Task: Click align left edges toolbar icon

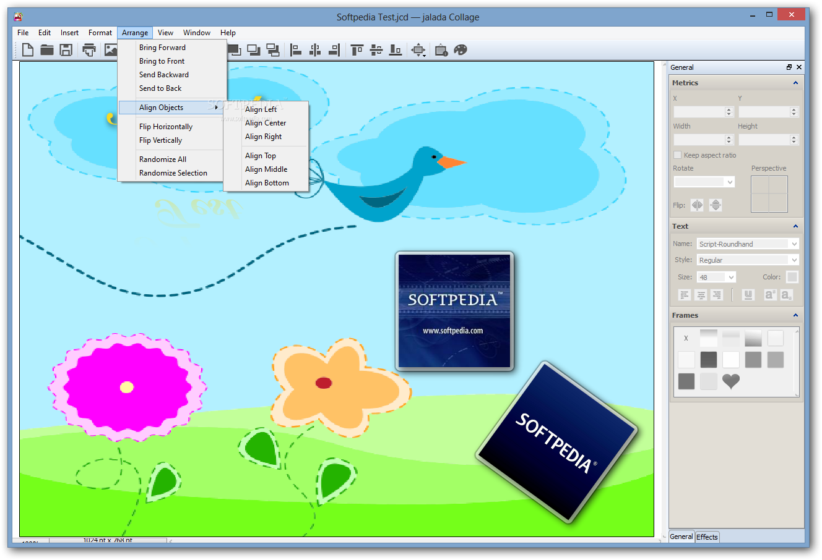Action: 296,50
